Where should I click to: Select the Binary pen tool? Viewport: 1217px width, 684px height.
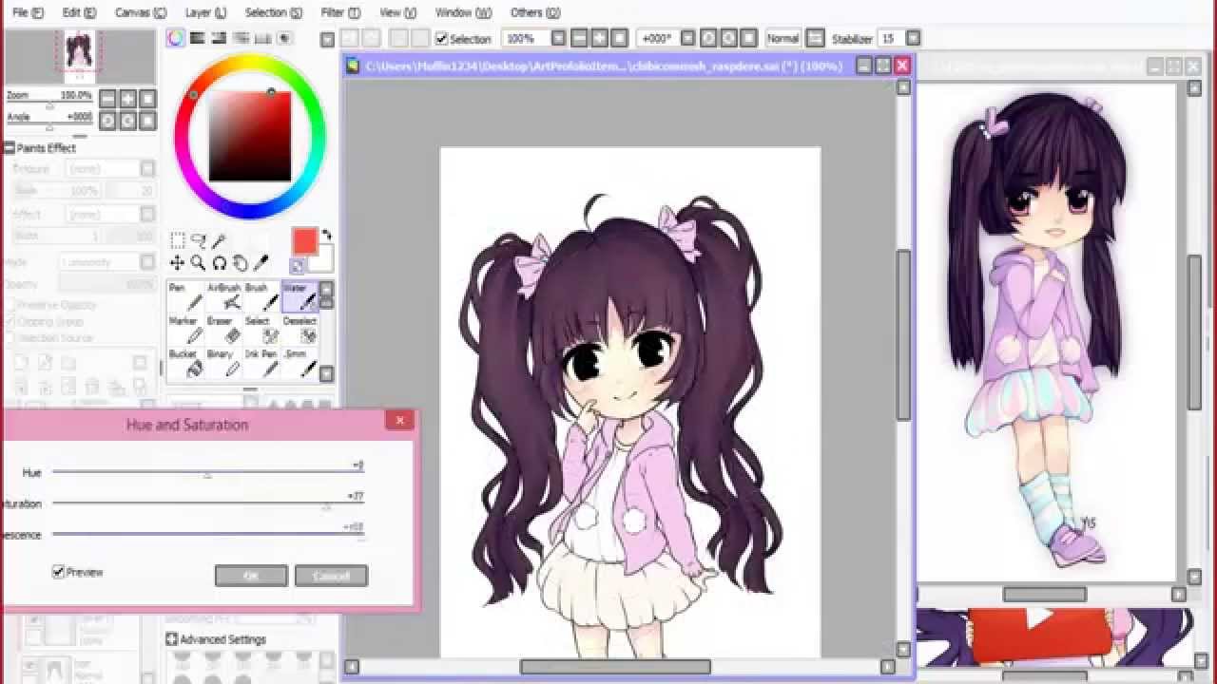(222, 364)
